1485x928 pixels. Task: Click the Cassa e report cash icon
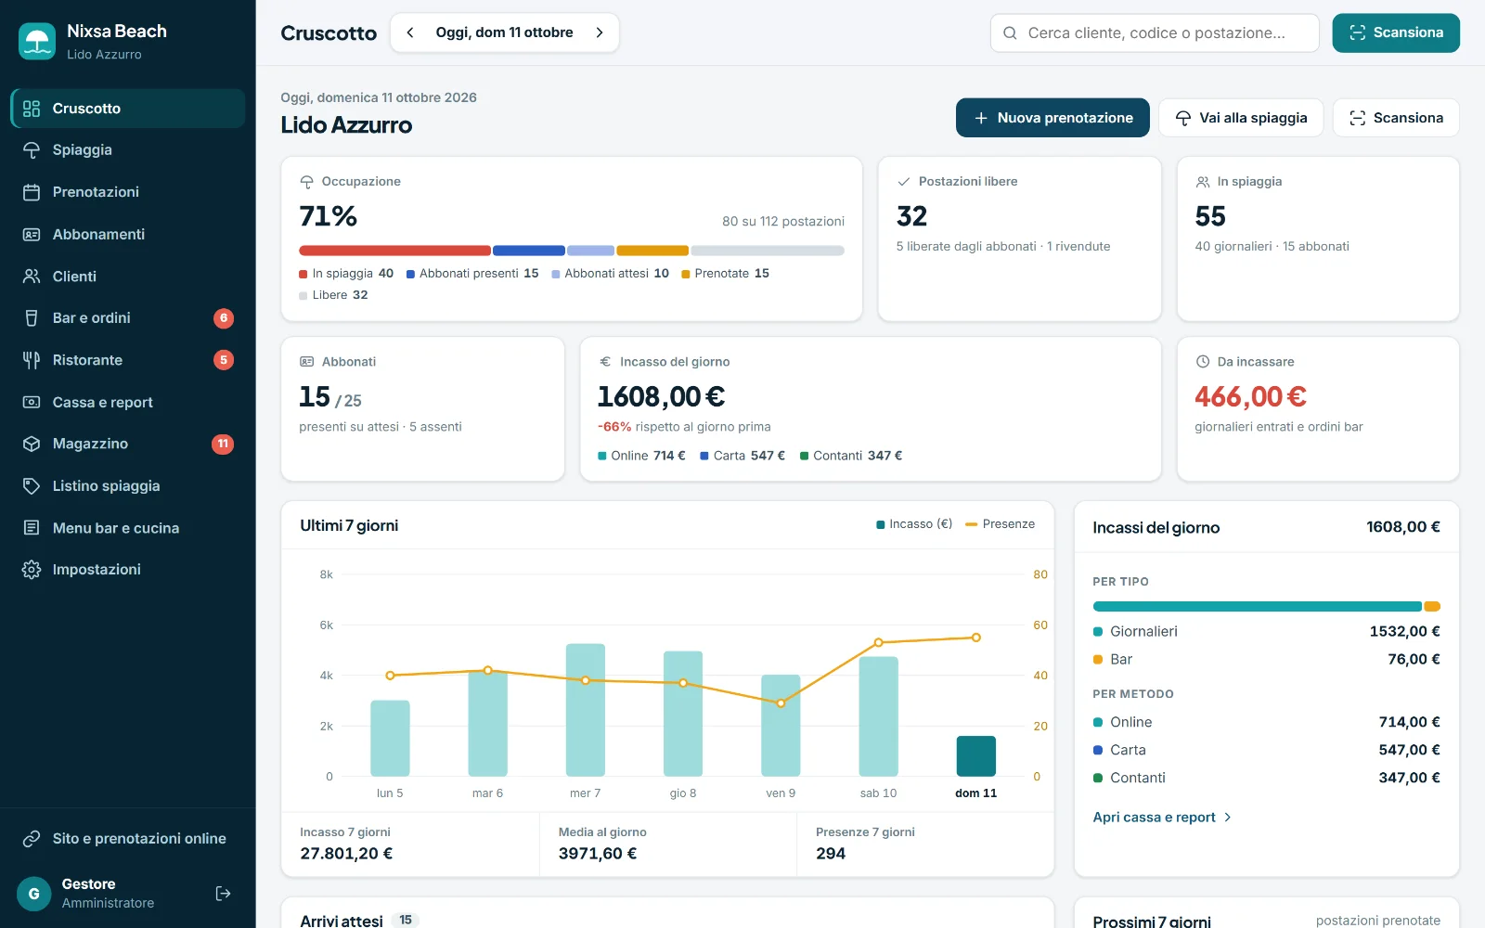32,403
